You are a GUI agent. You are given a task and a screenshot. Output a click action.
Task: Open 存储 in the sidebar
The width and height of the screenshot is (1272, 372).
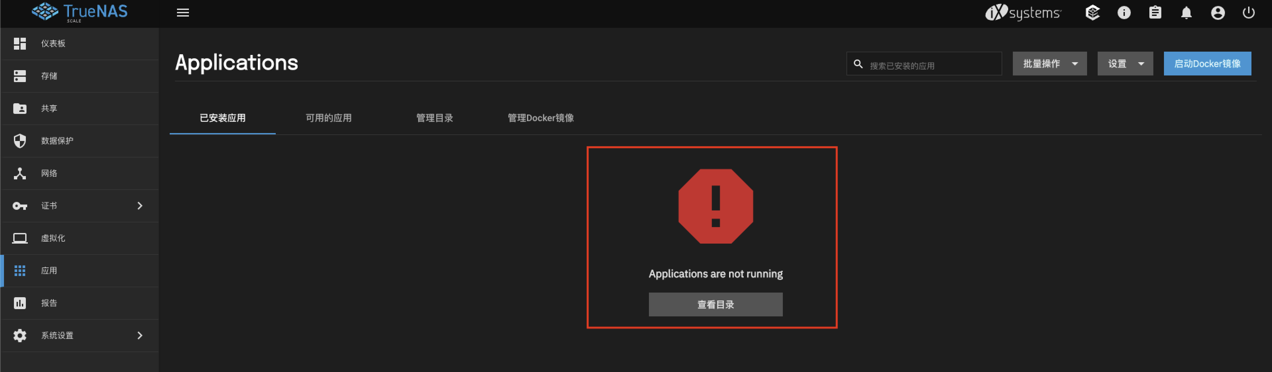(80, 76)
